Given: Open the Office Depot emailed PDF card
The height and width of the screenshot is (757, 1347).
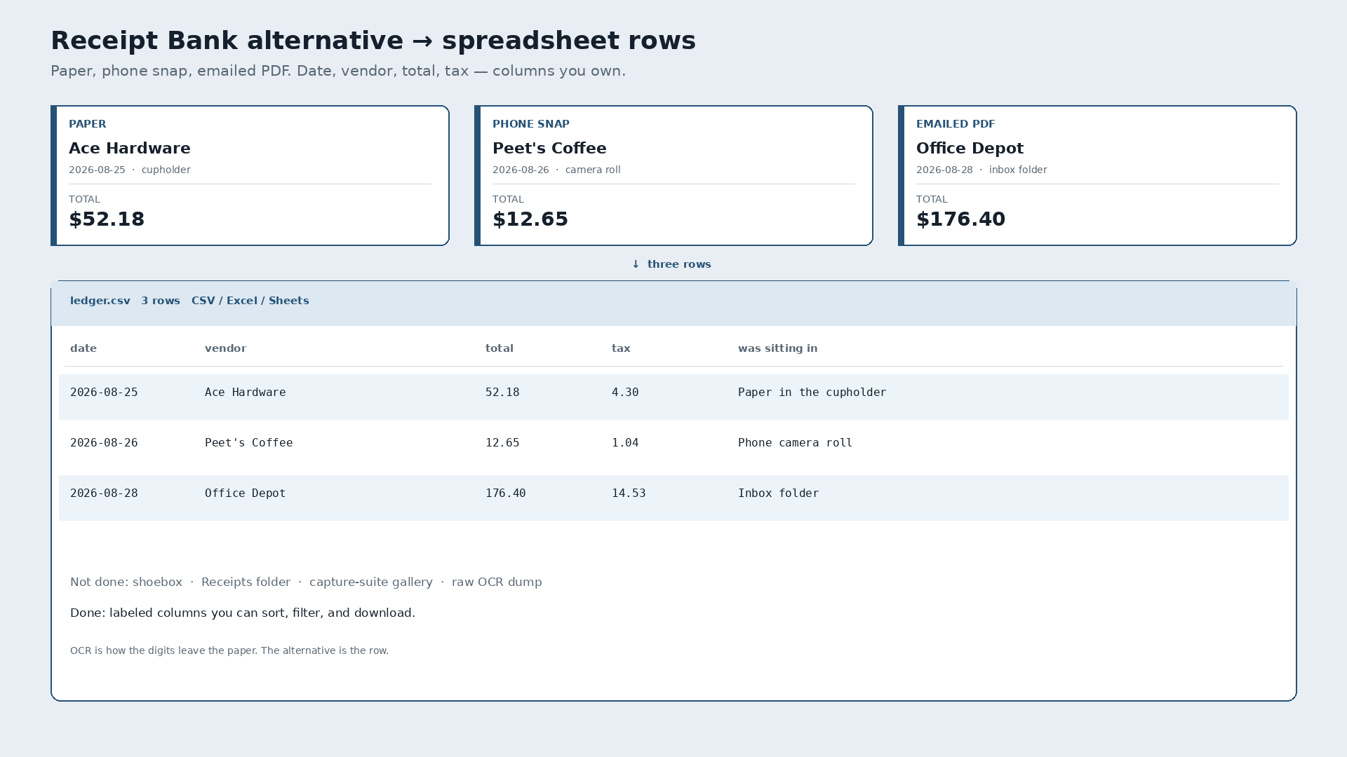Looking at the screenshot, I should (1097, 175).
